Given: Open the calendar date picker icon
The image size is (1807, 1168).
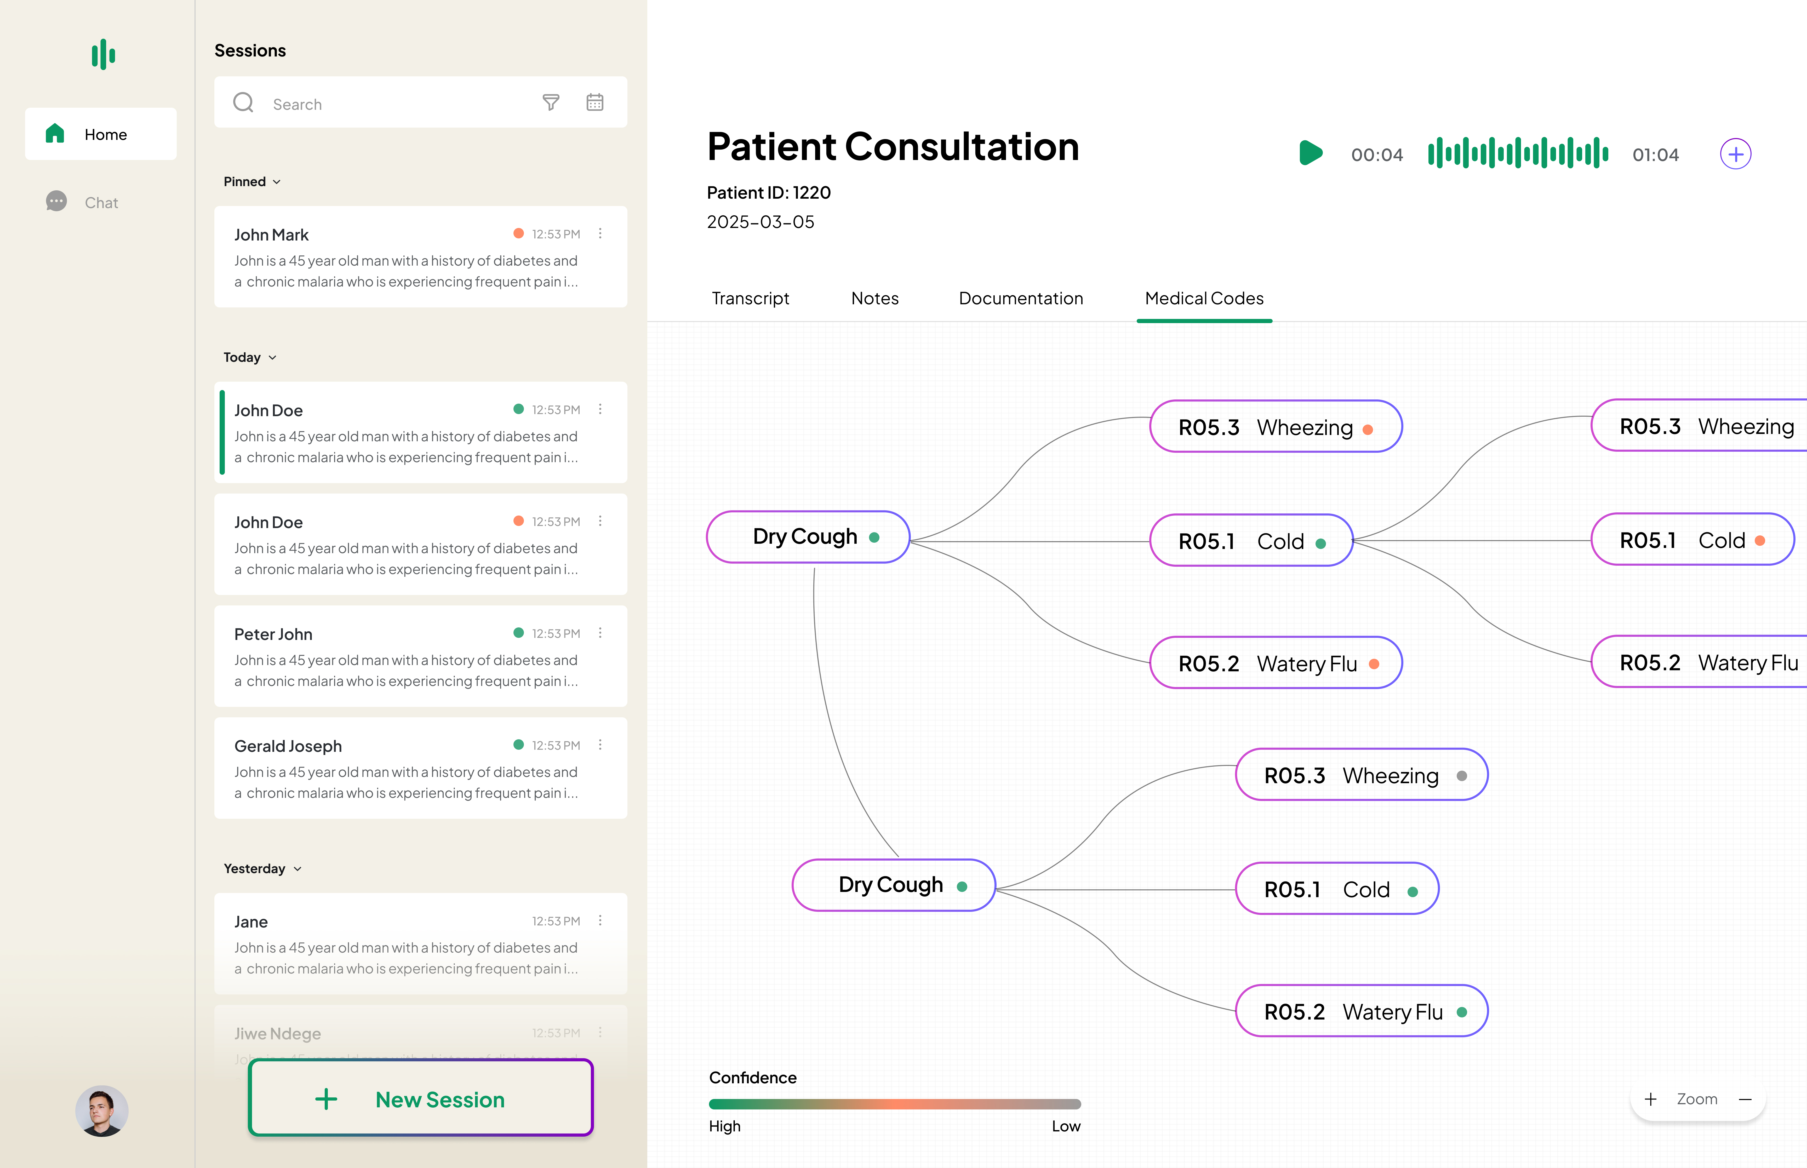Looking at the screenshot, I should coord(595,102).
